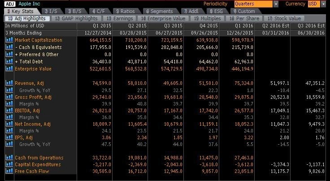This screenshot has height=181, width=330.
Task: Open chart icon for Capital Expenditures row
Action: pos(9,164)
